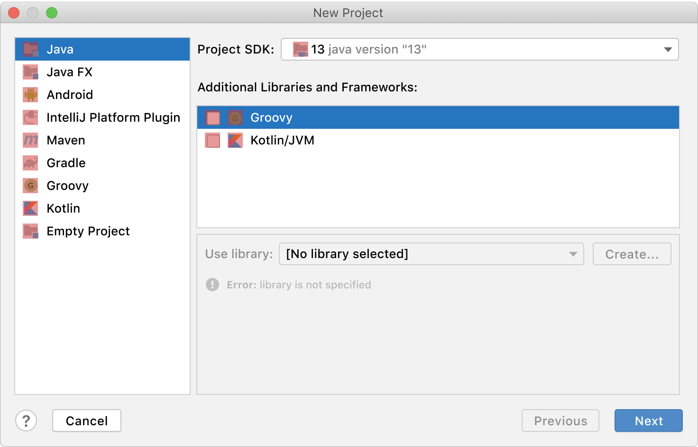The image size is (698, 447).
Task: Click the Gradle elephant icon
Action: (30, 163)
